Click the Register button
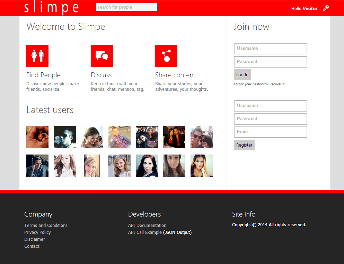The image size is (344, 264). click(x=244, y=145)
